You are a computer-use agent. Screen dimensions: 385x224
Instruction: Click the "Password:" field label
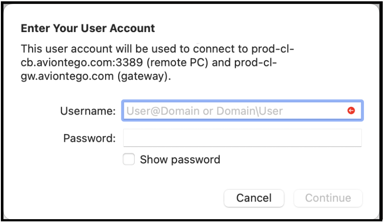[90, 138]
